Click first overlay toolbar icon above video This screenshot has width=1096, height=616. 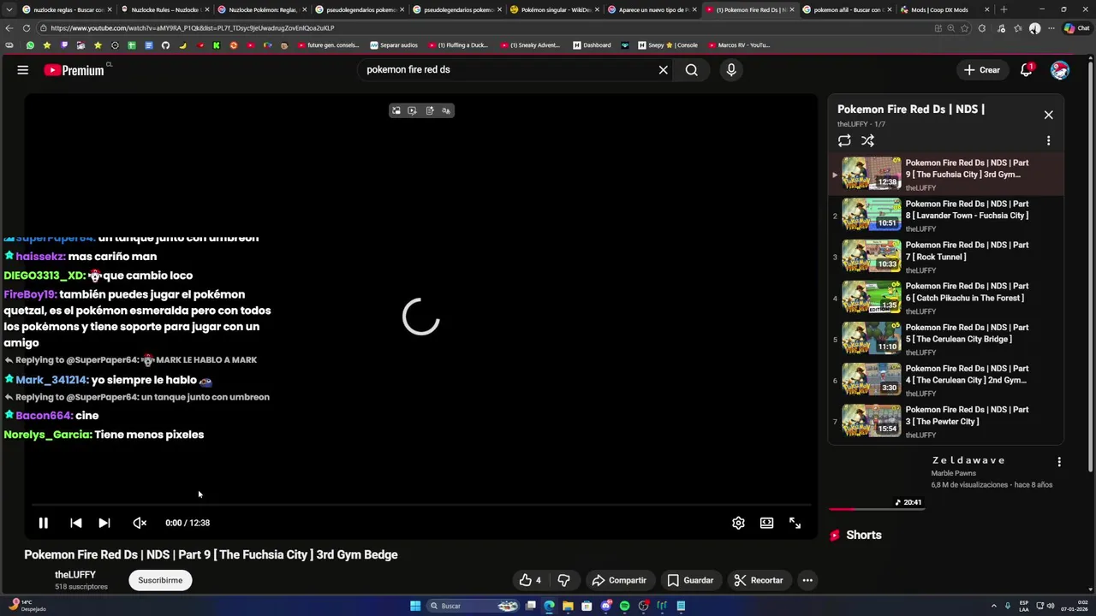click(396, 110)
